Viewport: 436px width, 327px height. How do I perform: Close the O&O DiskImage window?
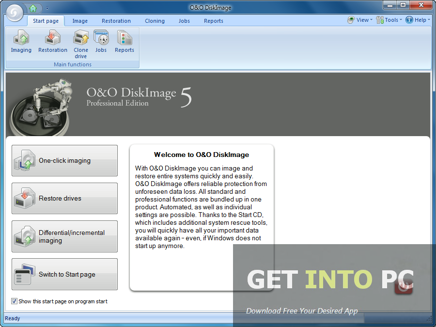point(420,5)
